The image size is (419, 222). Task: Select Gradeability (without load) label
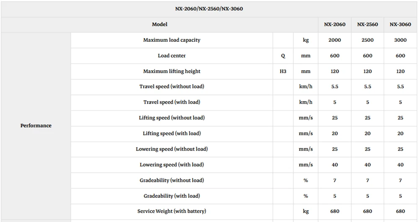click(171, 181)
